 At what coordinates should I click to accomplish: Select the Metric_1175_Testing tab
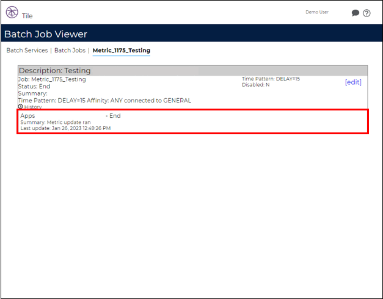pos(122,51)
